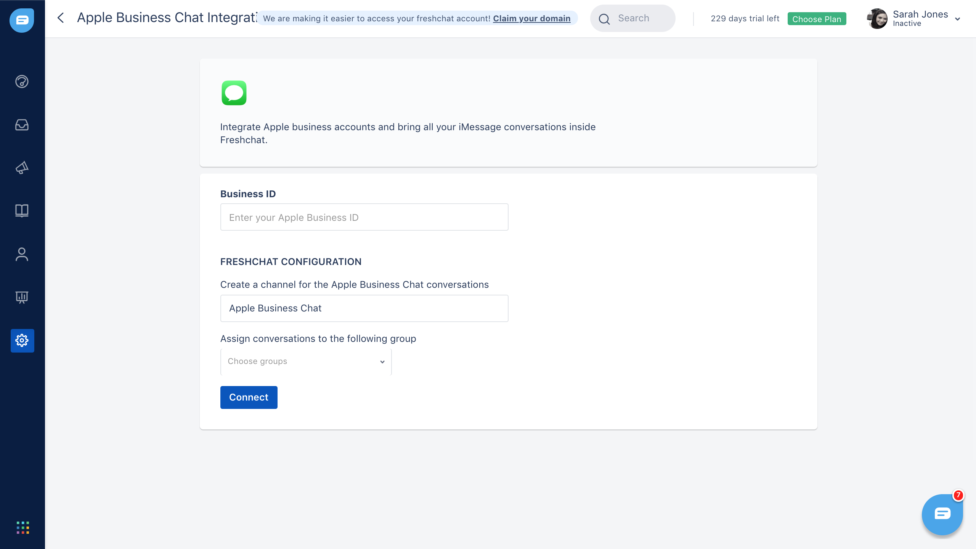Viewport: 976px width, 549px height.
Task: Open the chat widget bubble
Action: coord(942,514)
